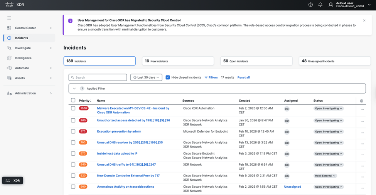Click the user profile icon
376x195 pixels.
tap(330, 5)
